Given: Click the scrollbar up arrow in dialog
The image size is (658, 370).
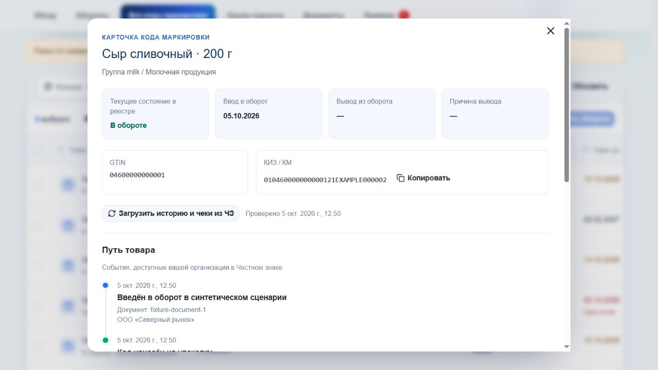Looking at the screenshot, I should [566, 23].
